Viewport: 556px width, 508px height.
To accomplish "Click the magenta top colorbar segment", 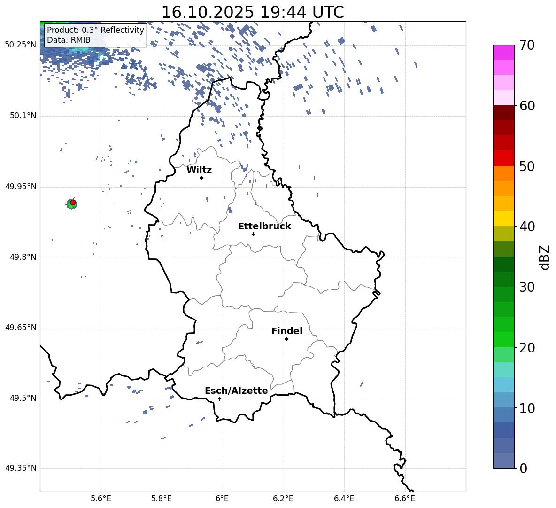I will [503, 53].
